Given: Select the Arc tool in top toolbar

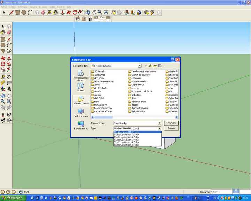Looking at the screenshot, I should coord(30,13).
